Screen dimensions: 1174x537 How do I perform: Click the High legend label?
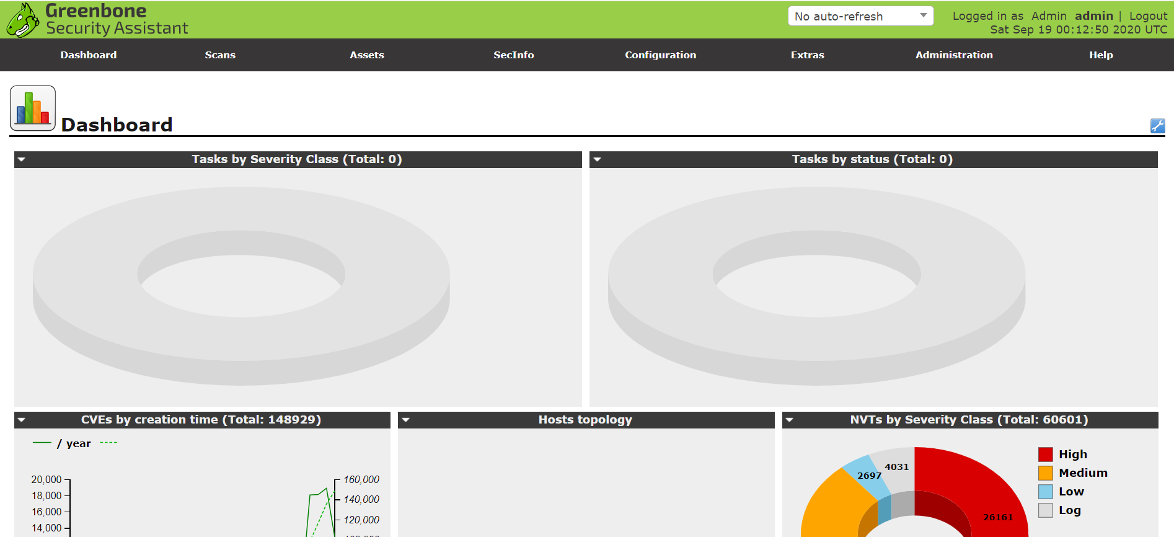pos(1073,455)
